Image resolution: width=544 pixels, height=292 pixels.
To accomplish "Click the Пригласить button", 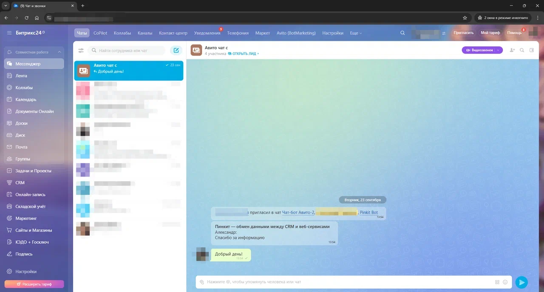I will (x=463, y=33).
